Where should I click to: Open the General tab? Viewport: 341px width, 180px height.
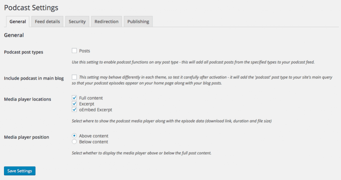pyautogui.click(x=18, y=22)
